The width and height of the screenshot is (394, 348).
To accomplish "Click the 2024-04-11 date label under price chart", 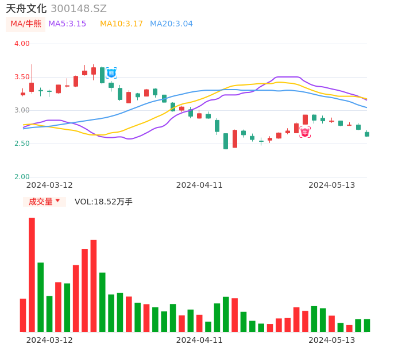I will click(199, 185).
